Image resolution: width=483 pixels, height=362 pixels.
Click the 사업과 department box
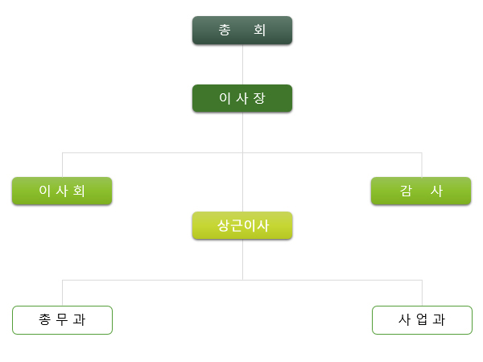421,319
